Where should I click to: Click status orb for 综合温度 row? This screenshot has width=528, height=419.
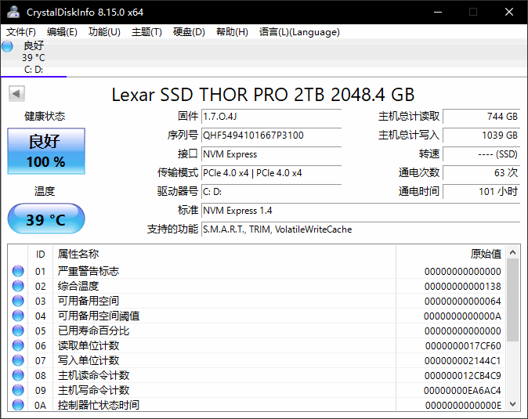[x=18, y=286]
